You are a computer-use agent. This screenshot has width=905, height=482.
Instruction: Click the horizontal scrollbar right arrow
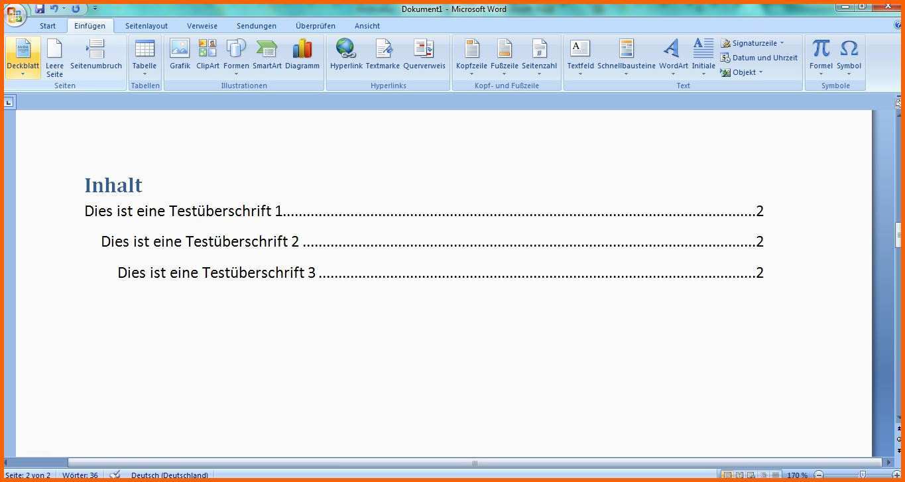point(889,463)
